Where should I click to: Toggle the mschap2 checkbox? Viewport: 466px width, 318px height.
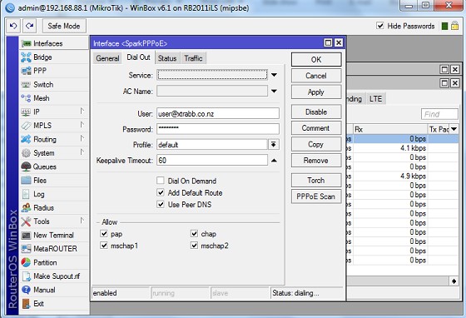(x=194, y=246)
